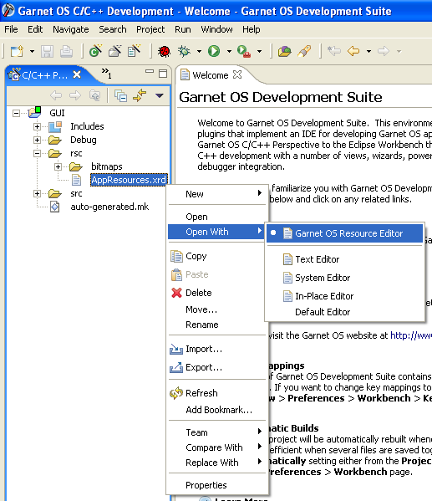Choose System Editor from Open With
Image resolution: width=432 pixels, height=501 pixels.
[x=344, y=278]
